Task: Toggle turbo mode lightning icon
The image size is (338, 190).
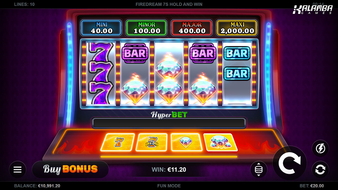Action: pyautogui.click(x=320, y=148)
